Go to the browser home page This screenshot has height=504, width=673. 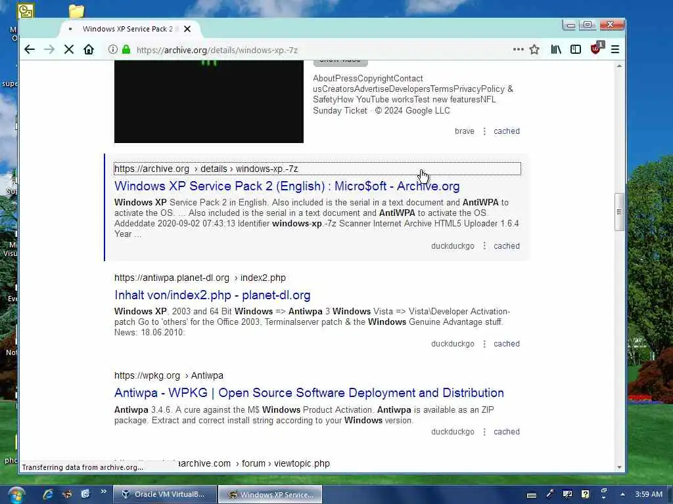pos(89,50)
